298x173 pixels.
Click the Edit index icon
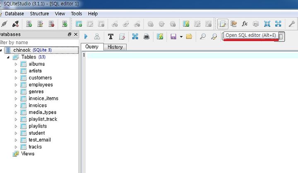[126, 24]
